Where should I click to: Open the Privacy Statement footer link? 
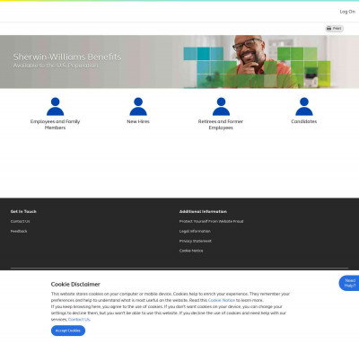(x=196, y=241)
